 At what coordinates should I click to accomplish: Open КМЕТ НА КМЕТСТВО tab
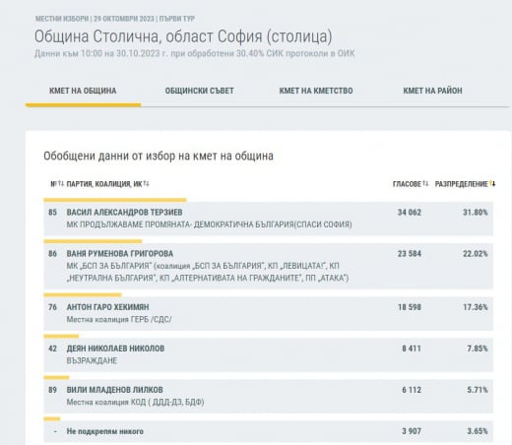[316, 91]
